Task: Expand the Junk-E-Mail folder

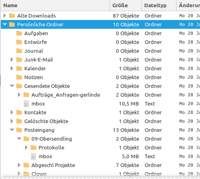Action: (12, 60)
